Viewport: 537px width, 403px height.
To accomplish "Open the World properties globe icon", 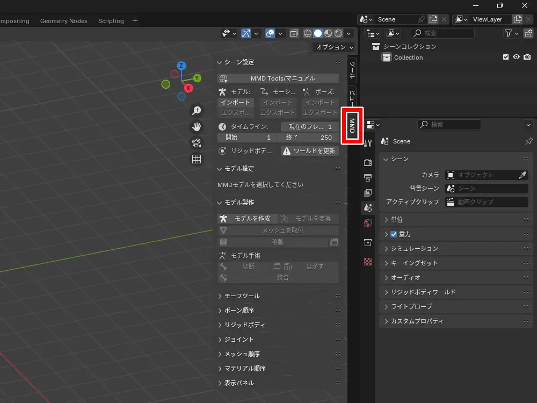I will (x=368, y=223).
